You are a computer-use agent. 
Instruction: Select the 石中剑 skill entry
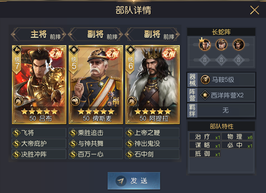[152, 154]
